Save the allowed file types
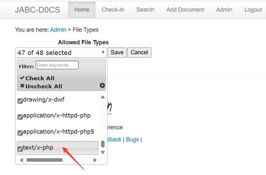The width and height of the screenshot is (266, 175). (117, 52)
